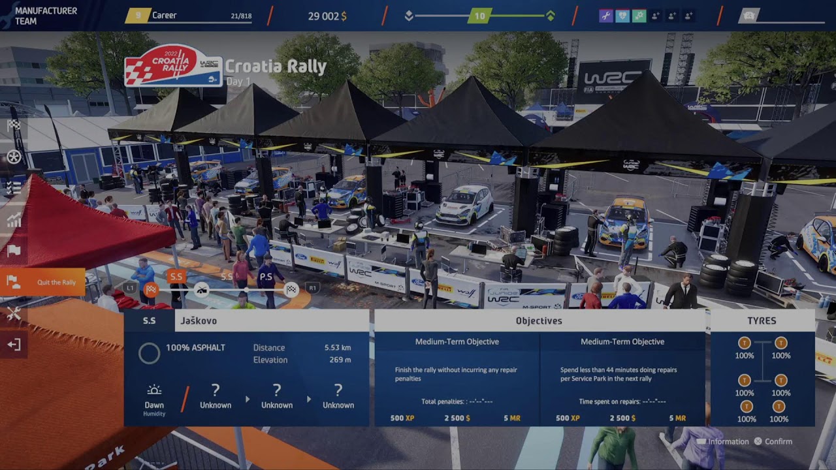Click the green level 10 slider badge
This screenshot has height=470, width=836.
coord(479,16)
